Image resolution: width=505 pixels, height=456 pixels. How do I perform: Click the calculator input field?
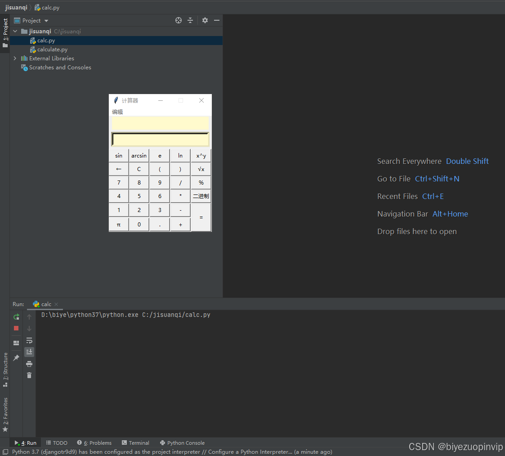coord(160,140)
